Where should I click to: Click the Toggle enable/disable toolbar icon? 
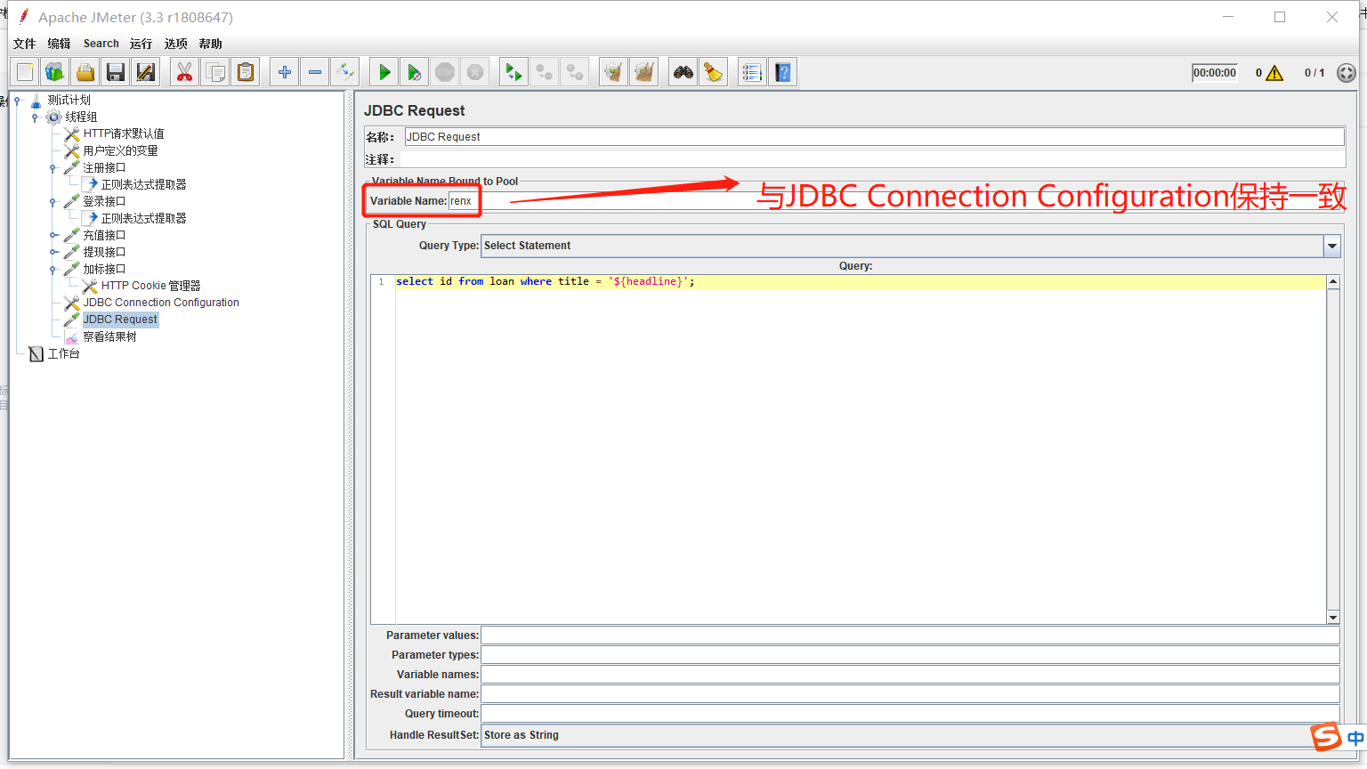tap(344, 72)
